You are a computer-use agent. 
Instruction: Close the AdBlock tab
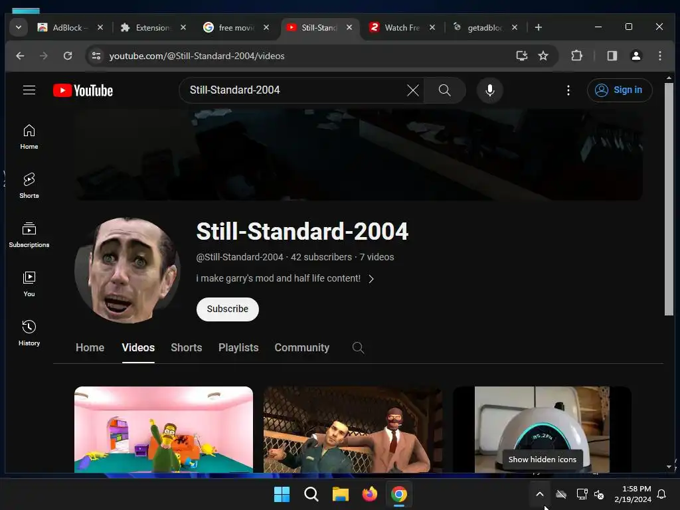100,27
